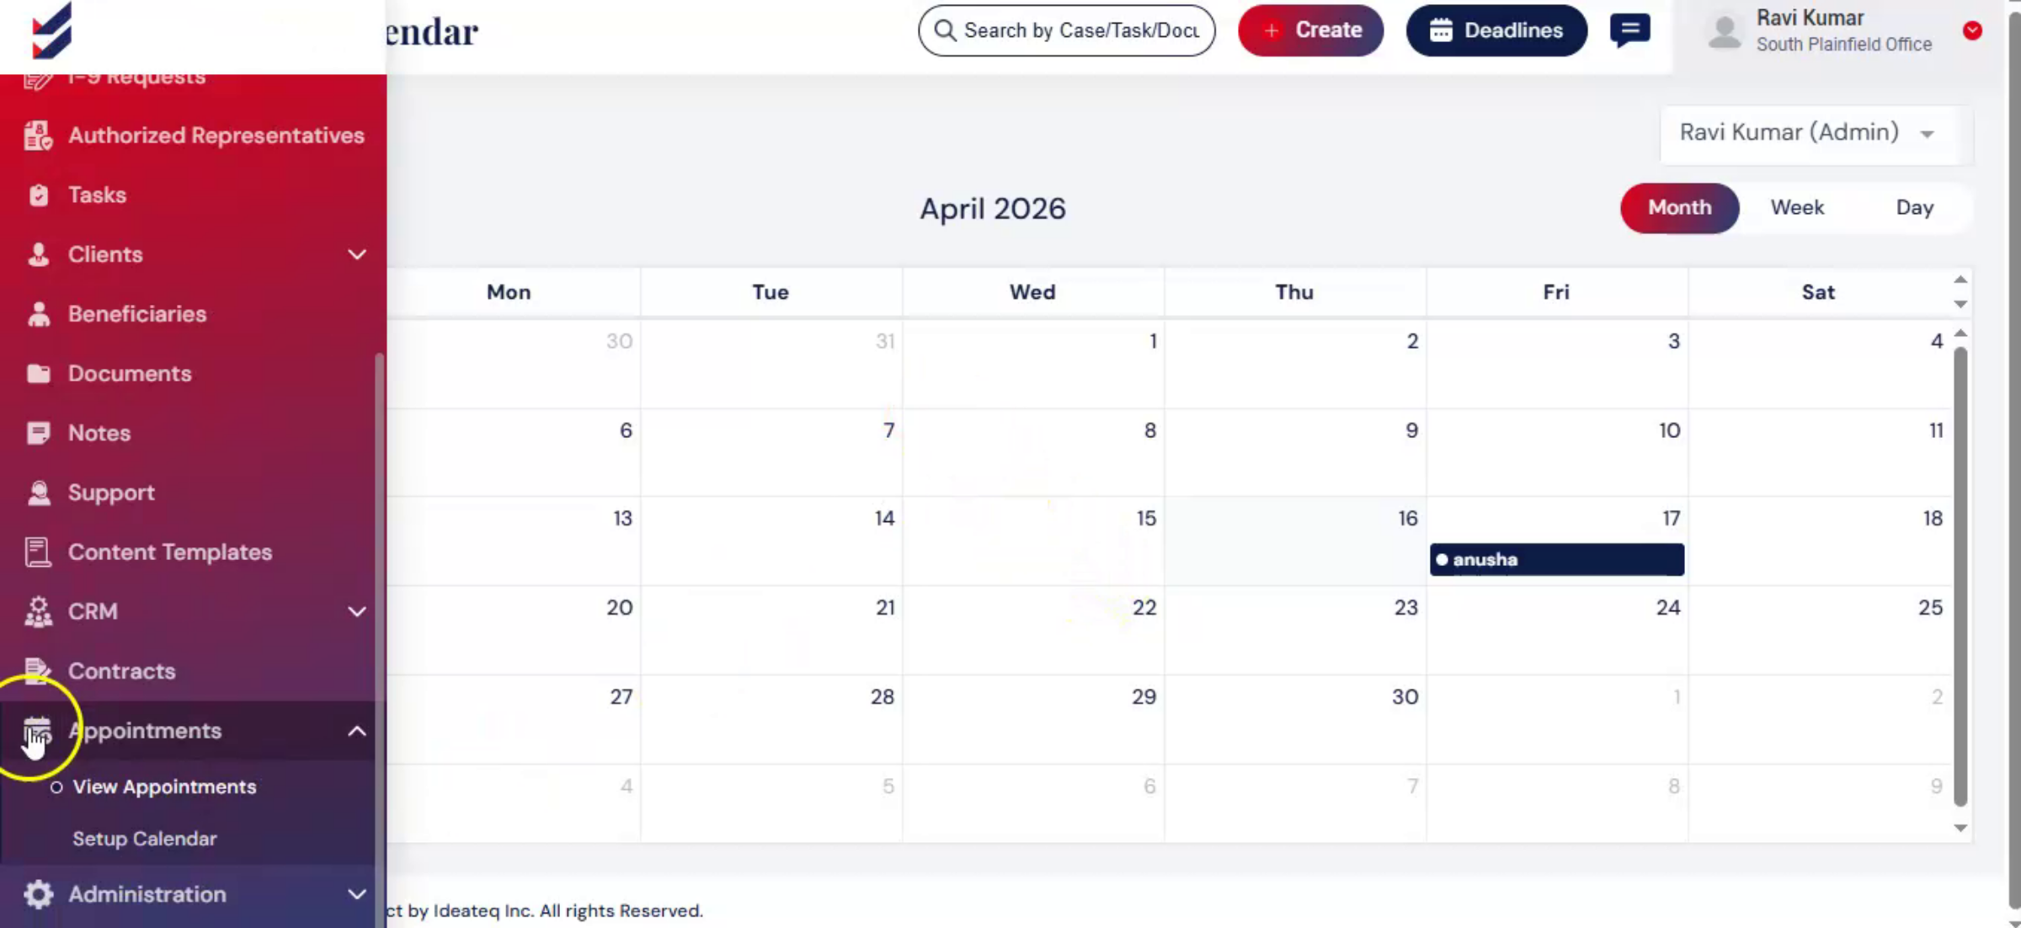This screenshot has width=2021, height=928.
Task: Click the Sat column header
Action: 1818,292
